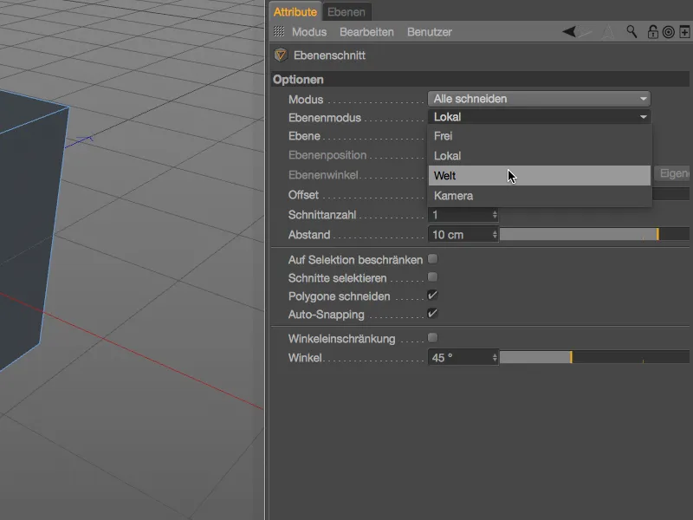Click the Ebenenposition label
This screenshot has height=520, width=693.
point(327,155)
